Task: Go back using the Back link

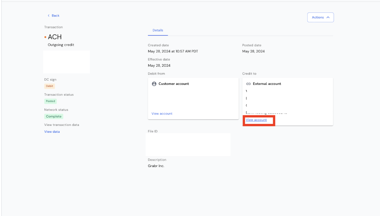Action: tap(54, 16)
